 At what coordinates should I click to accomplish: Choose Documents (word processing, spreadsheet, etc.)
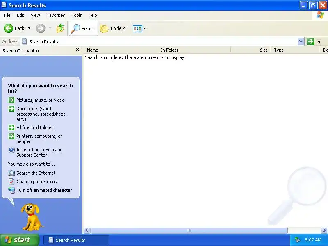click(x=41, y=114)
